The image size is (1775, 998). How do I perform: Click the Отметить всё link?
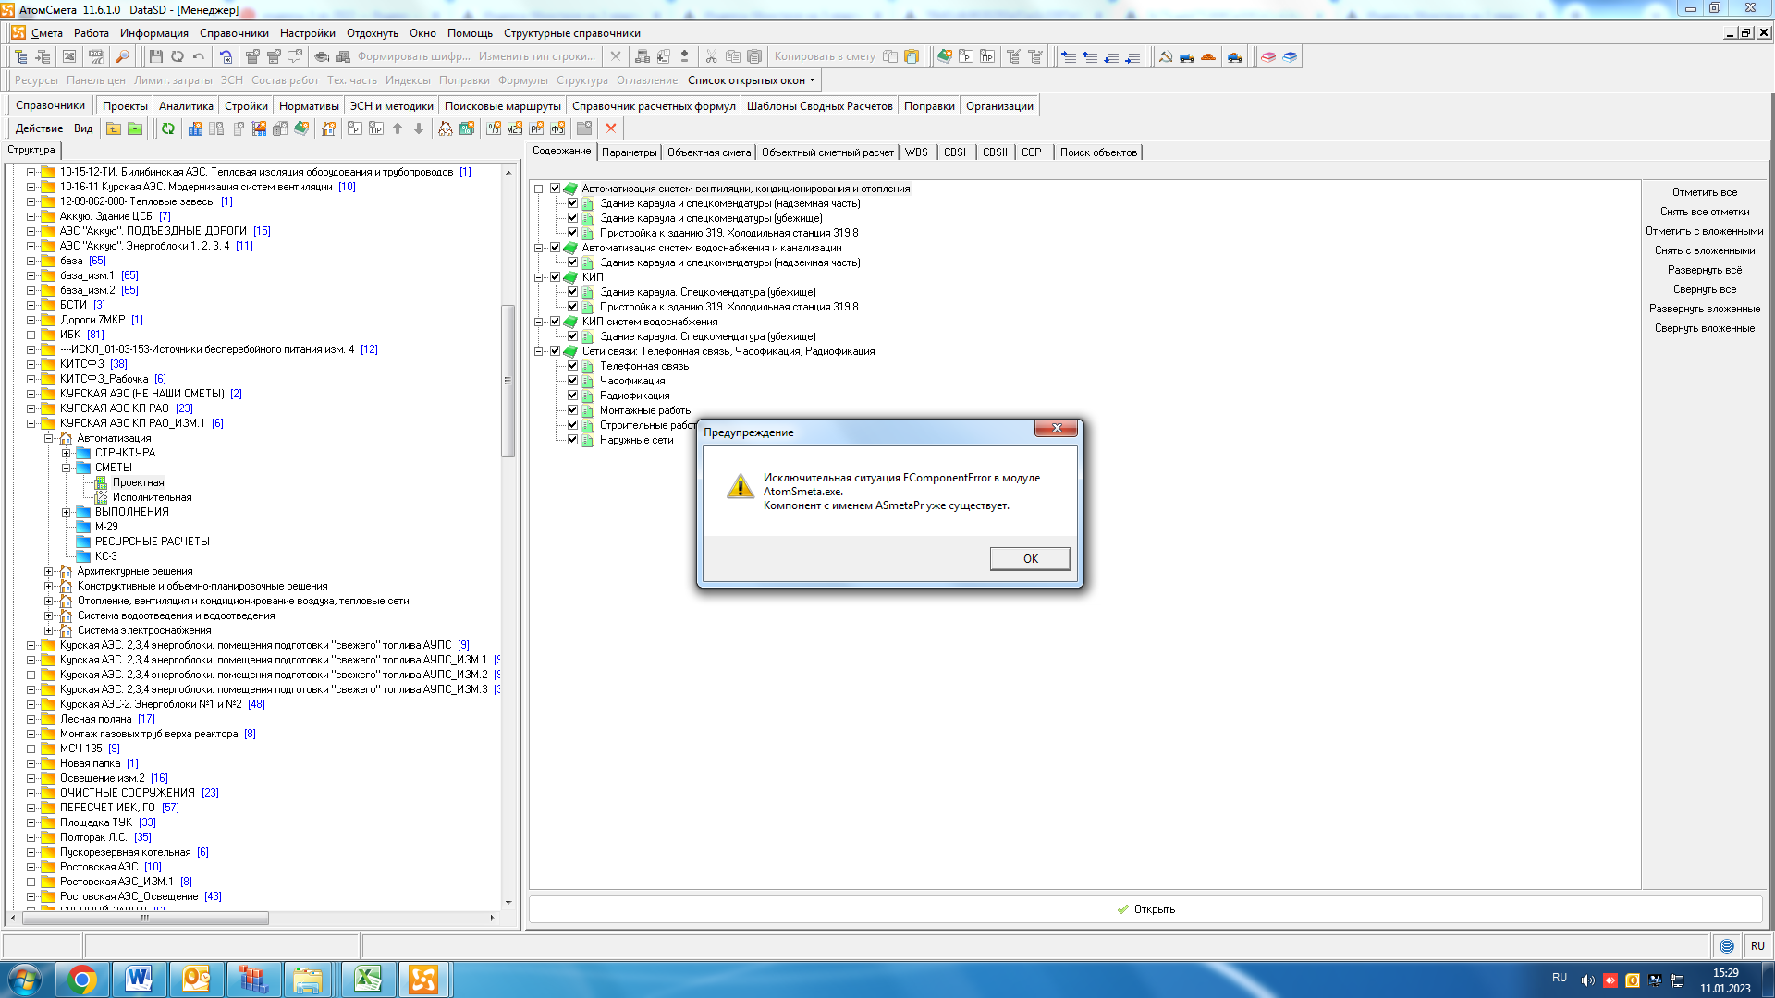[1704, 192]
